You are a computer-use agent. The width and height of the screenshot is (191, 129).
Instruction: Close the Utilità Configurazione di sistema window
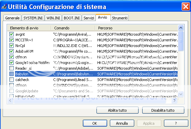(186, 6)
